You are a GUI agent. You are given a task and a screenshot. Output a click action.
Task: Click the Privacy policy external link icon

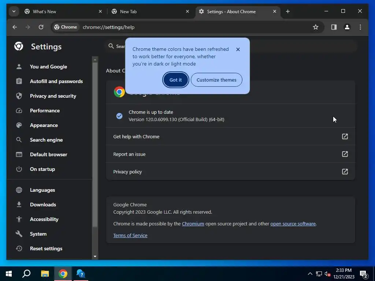point(345,172)
